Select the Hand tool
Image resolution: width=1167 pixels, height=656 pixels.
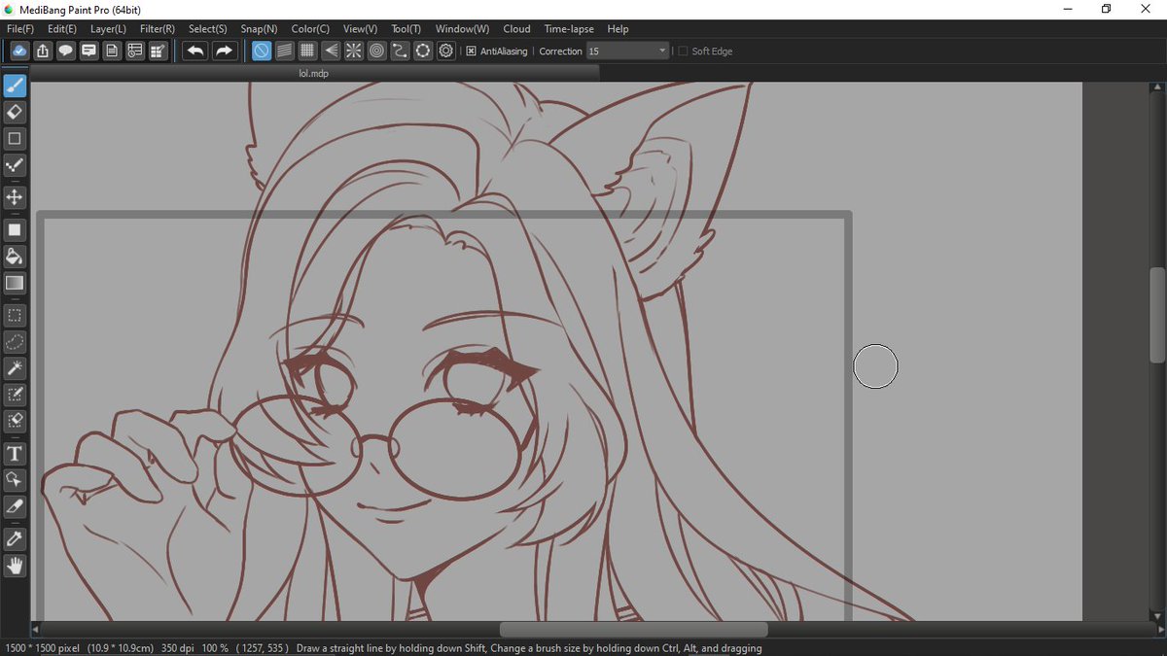[x=15, y=566]
